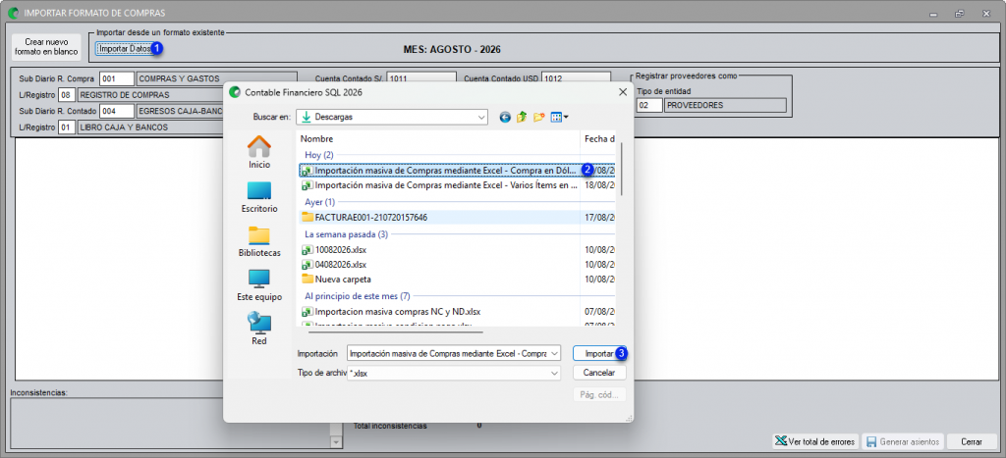Click 'Crear nuevo formato en blanco' button
This screenshot has width=1006, height=458.
pos(46,47)
